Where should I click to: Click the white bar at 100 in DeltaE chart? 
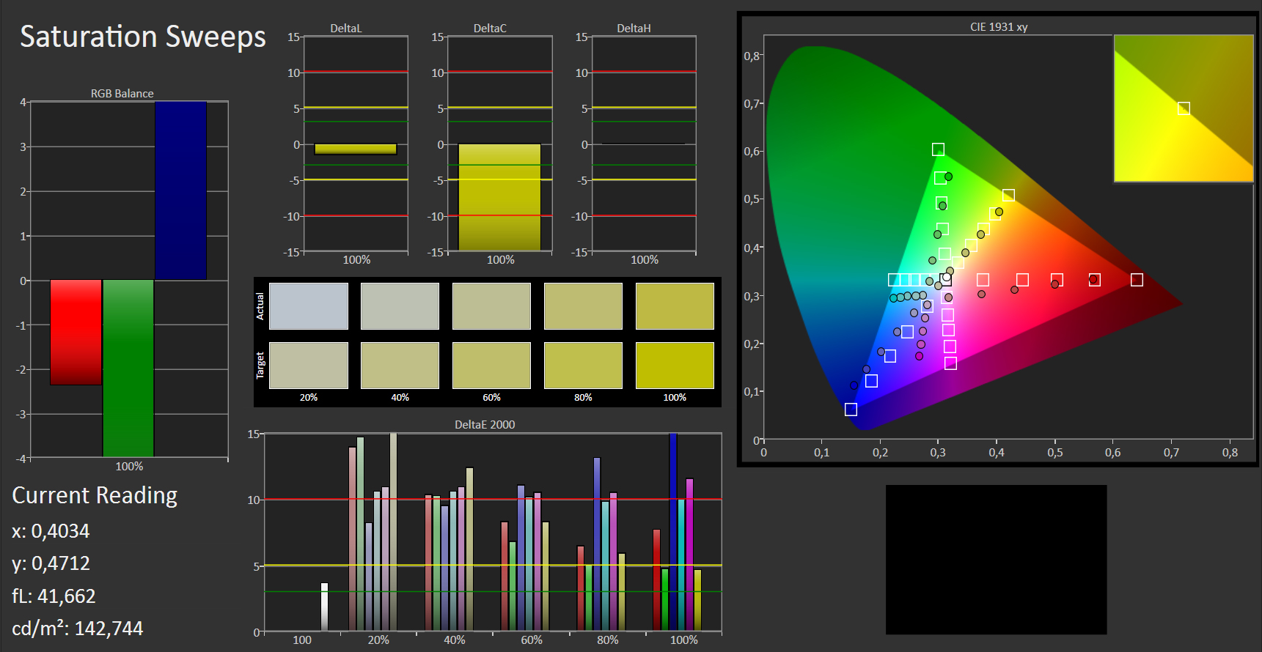(324, 607)
